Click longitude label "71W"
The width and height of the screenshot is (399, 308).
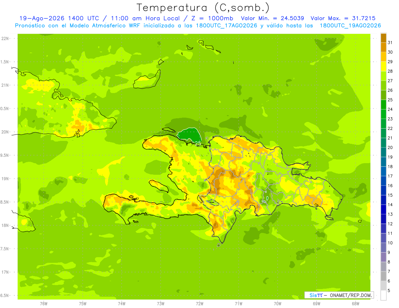[x=238, y=304]
